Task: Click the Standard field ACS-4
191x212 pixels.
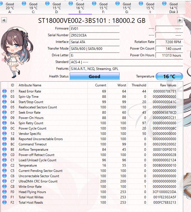Action: (x=126, y=62)
